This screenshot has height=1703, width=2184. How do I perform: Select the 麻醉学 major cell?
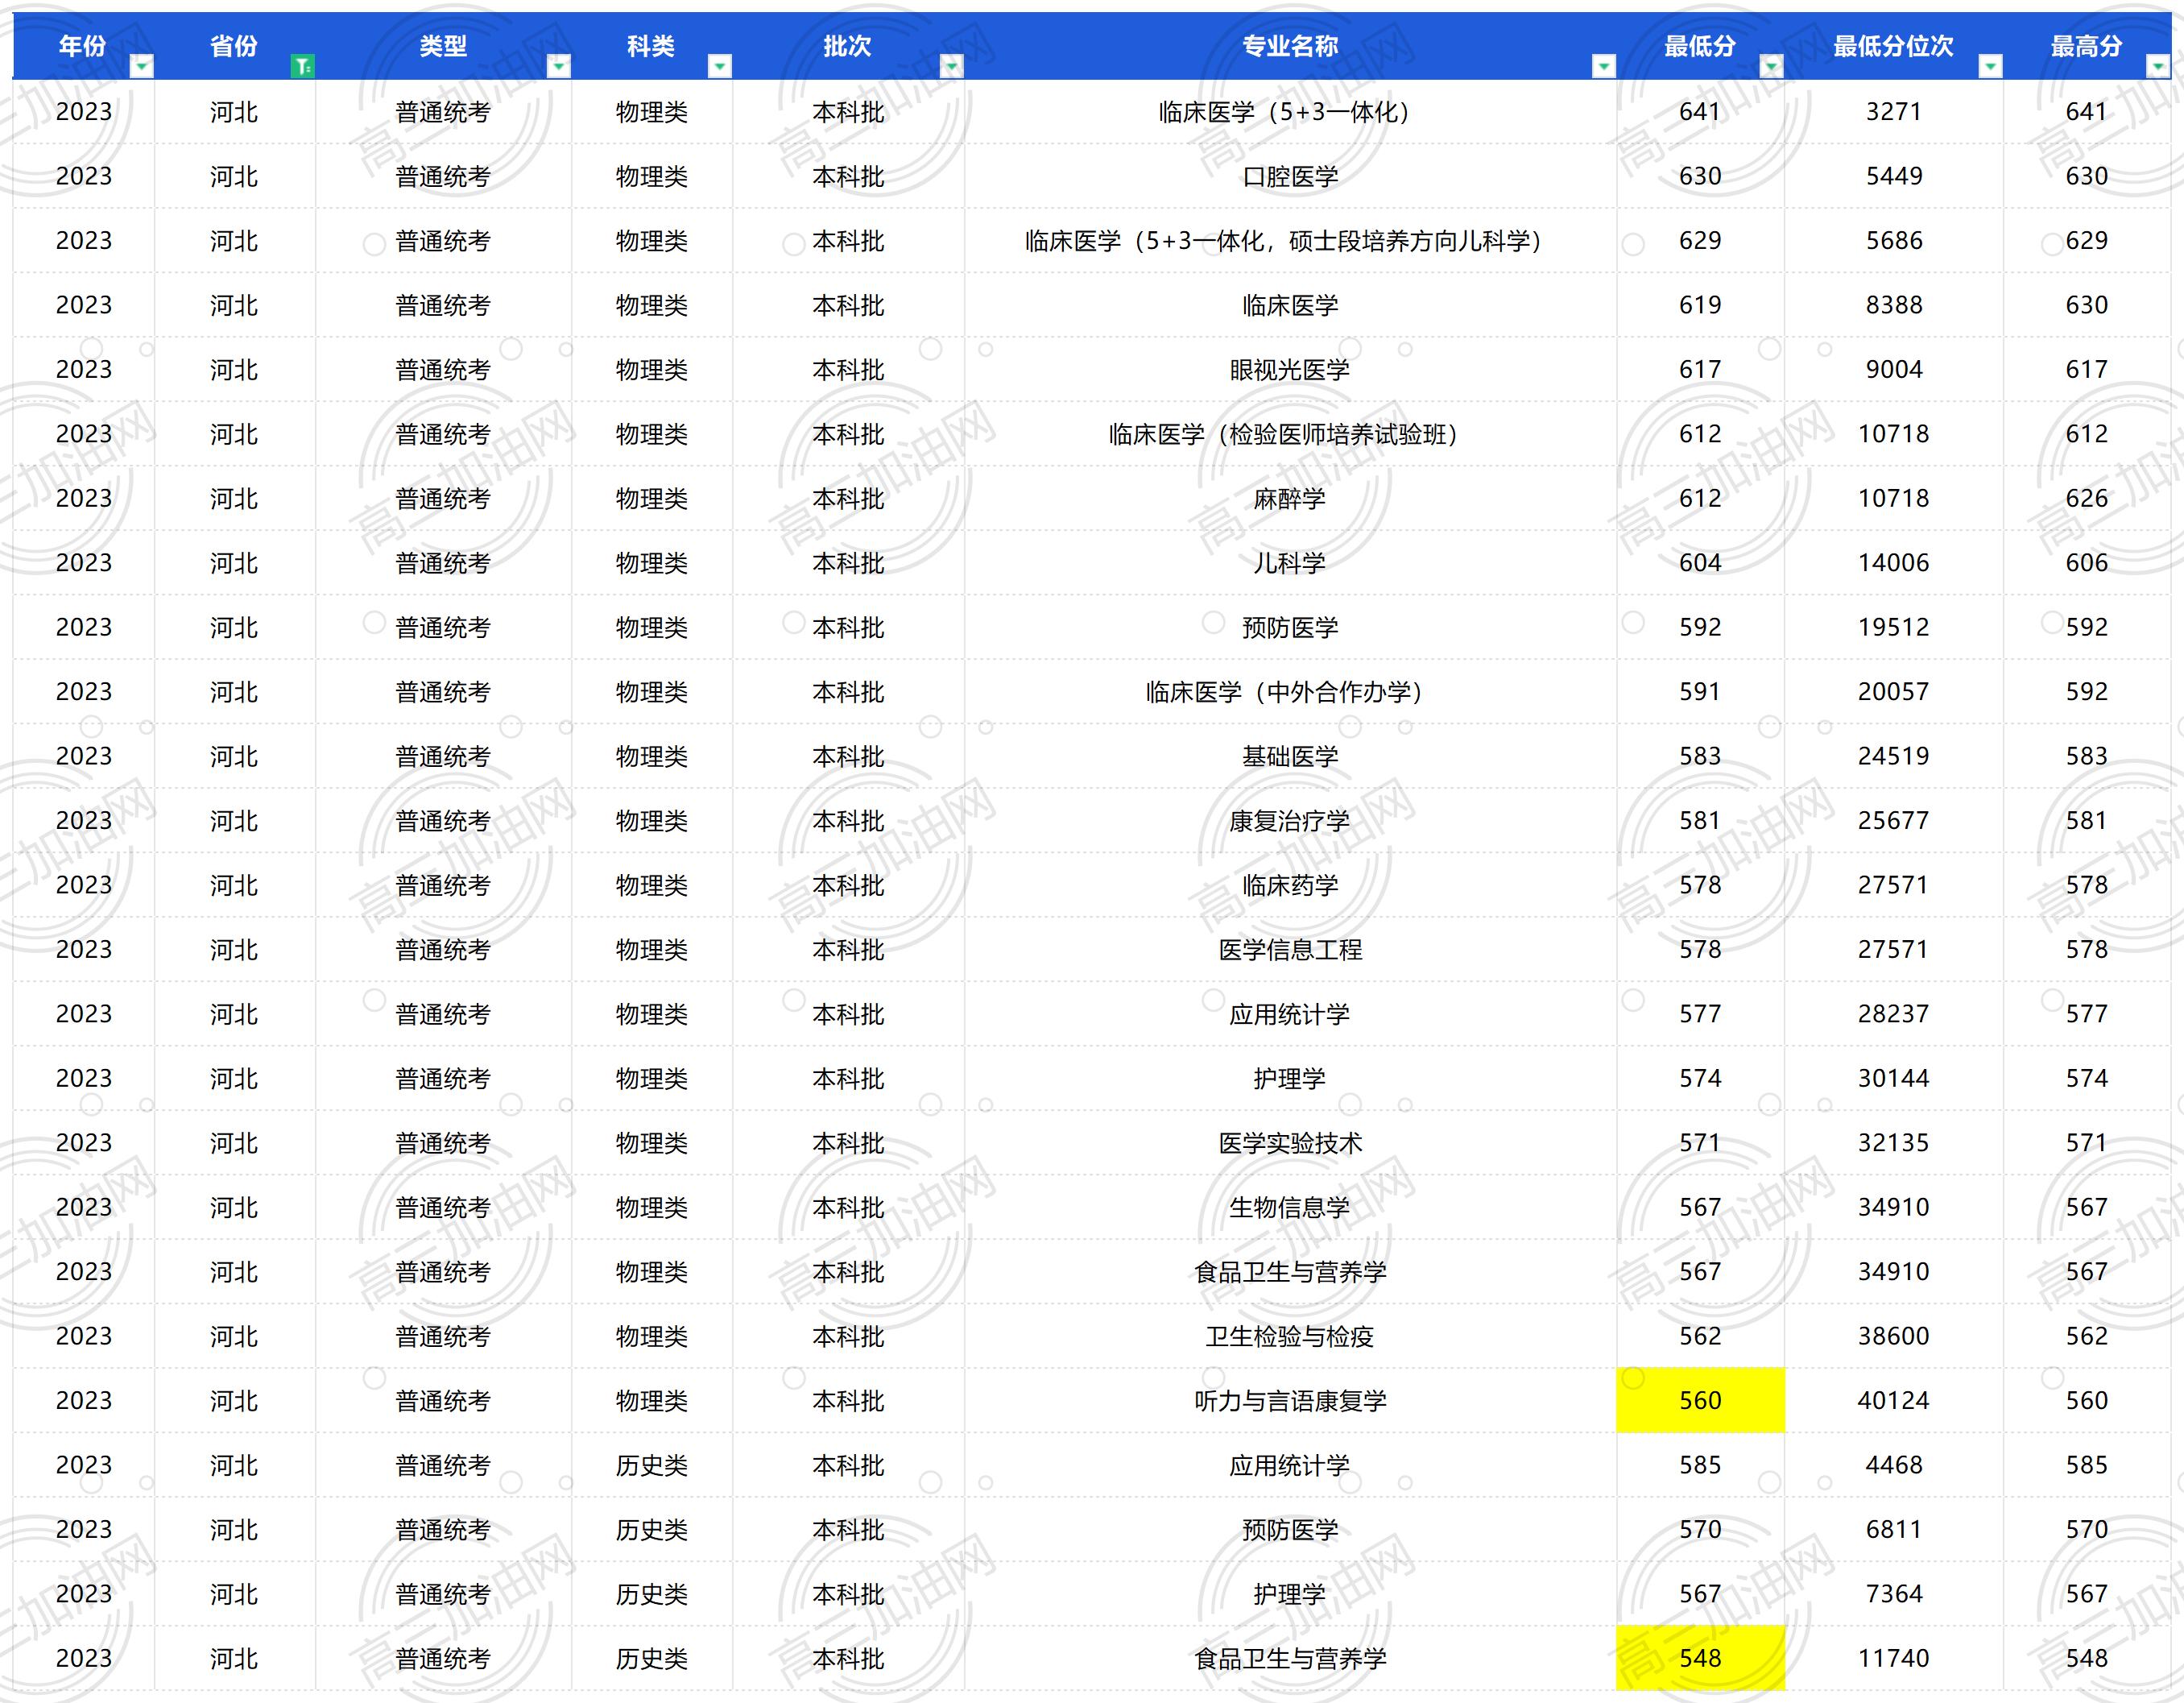tap(1290, 499)
